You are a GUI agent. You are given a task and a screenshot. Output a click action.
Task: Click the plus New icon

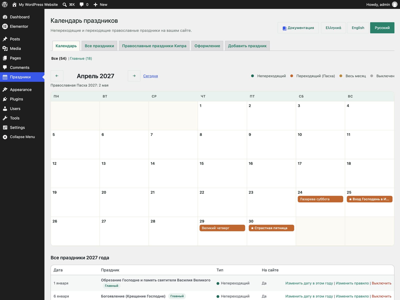tap(95, 4)
